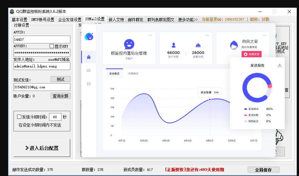Open the 企业发信设置 tab

pos(70,20)
